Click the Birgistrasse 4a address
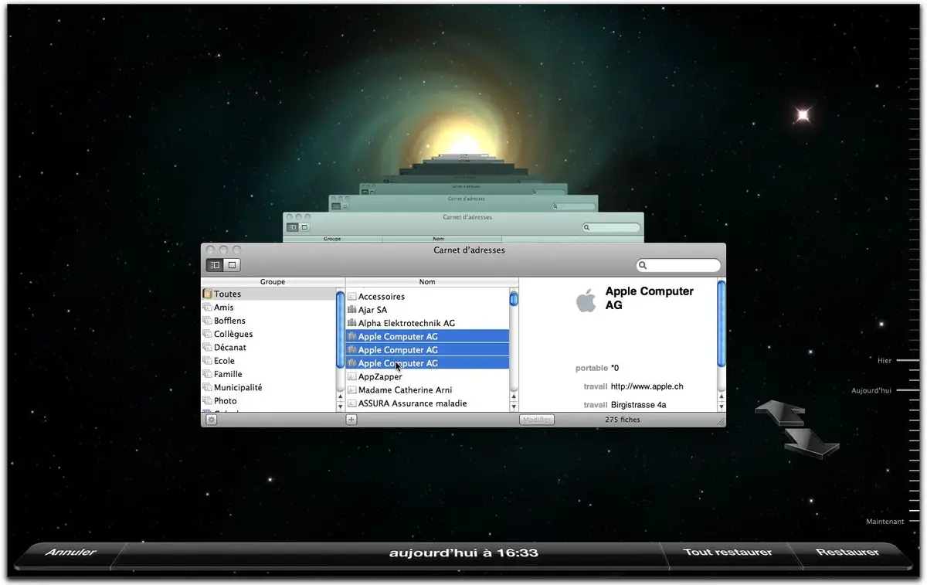Viewport: 927px width, 585px height. click(x=638, y=405)
